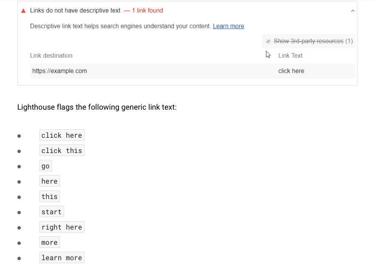
Task: Click the 'start' code item
Action: (52, 212)
